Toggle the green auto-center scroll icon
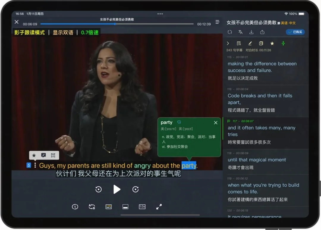Image resolution: width=321 pixels, height=230 pixels. [283, 43]
